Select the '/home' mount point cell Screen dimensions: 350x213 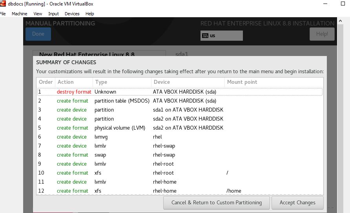click(234, 191)
